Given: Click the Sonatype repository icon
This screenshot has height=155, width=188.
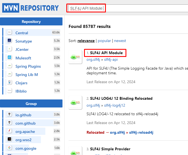Looking at the screenshot, I should 9,41.
